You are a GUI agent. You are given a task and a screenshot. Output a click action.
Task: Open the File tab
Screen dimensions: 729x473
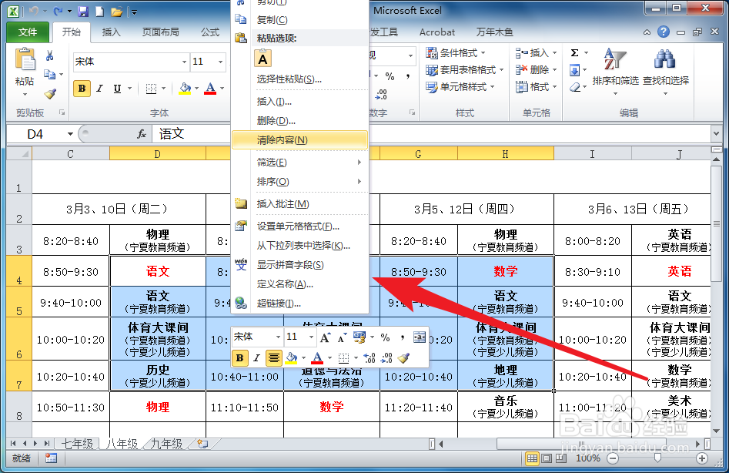pos(28,32)
